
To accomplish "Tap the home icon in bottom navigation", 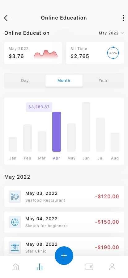I will 16,267.
